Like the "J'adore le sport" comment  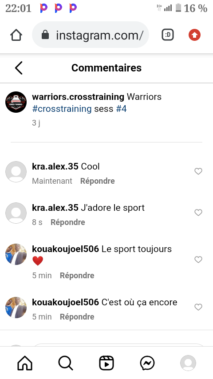(x=198, y=213)
